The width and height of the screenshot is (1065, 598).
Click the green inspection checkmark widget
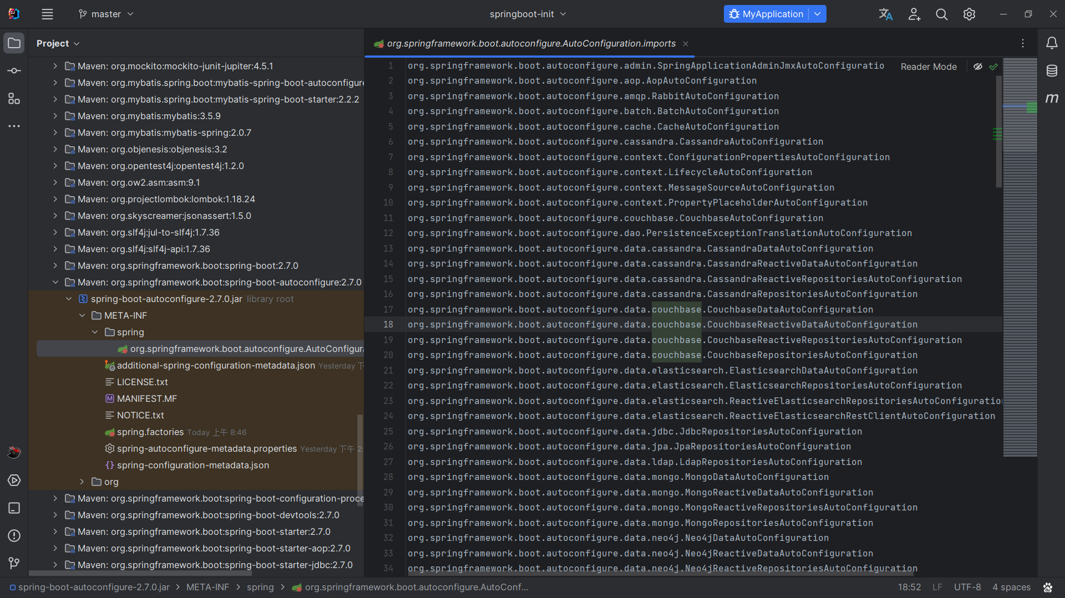point(993,67)
